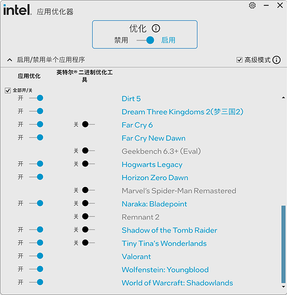Click the info icon beside 高级模式
287x295 pixels.
pyautogui.click(x=276, y=60)
